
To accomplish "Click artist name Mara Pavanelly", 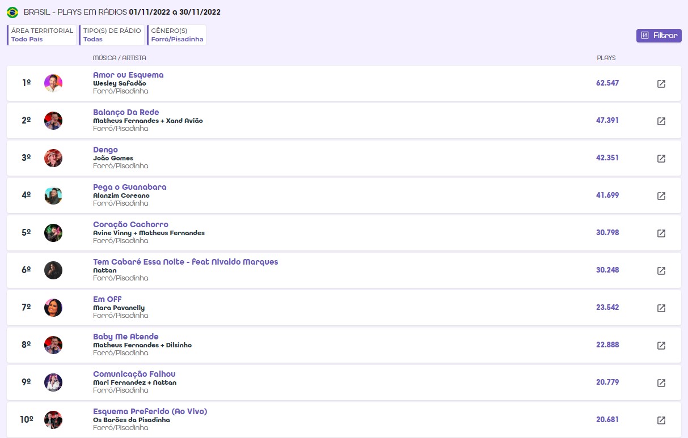I will tap(119, 308).
